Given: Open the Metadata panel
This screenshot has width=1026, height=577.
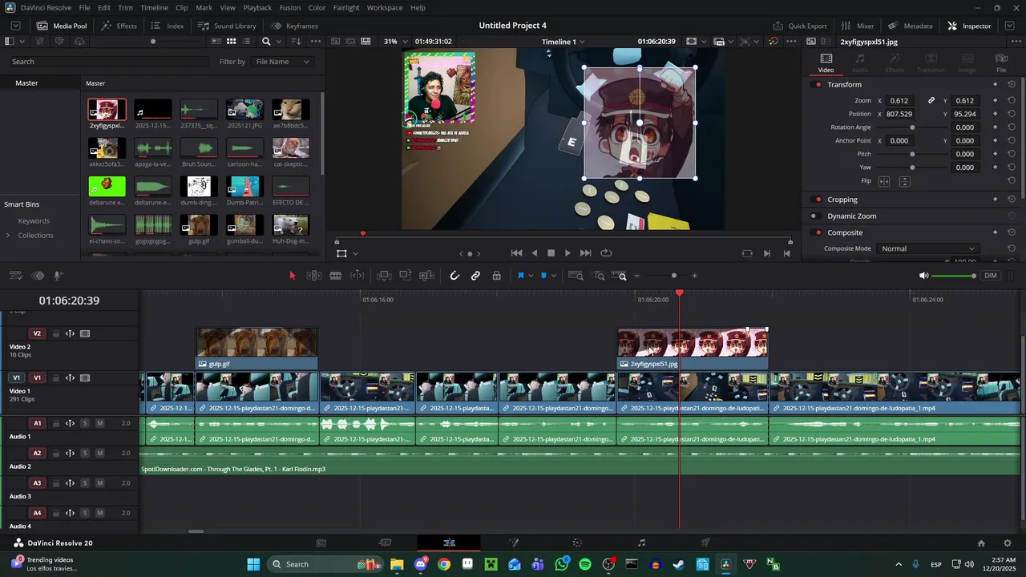Looking at the screenshot, I should [911, 26].
